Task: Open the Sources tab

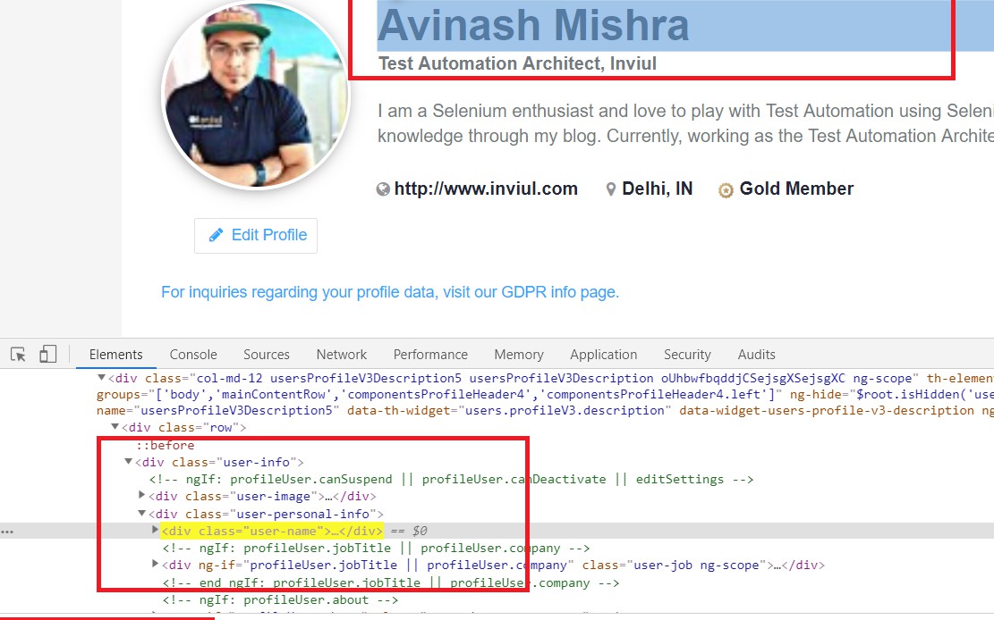Action: point(267,355)
